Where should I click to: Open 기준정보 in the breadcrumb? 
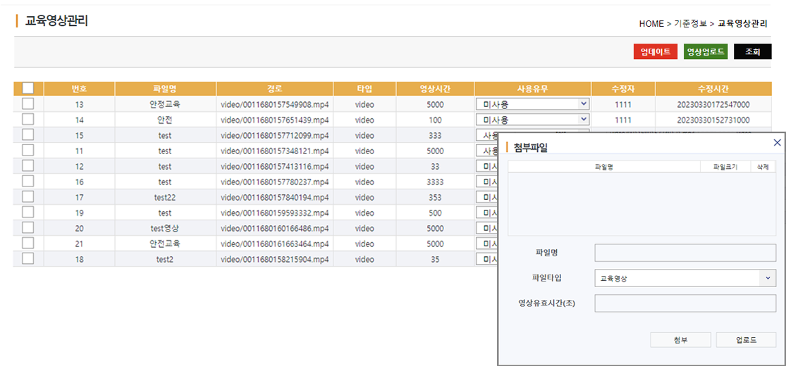tap(691, 24)
